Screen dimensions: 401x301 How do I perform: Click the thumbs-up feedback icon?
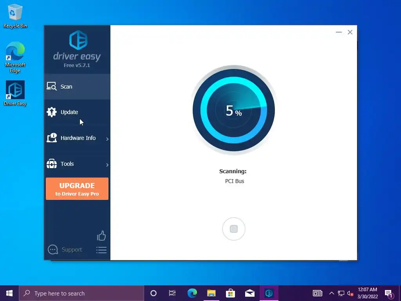coord(101,236)
